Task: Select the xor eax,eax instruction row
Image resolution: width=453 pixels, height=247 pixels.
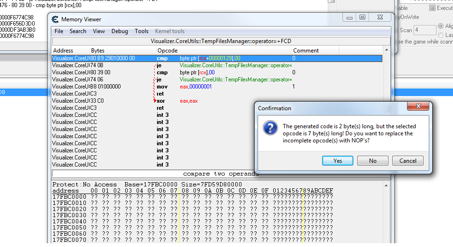Action: point(217,101)
